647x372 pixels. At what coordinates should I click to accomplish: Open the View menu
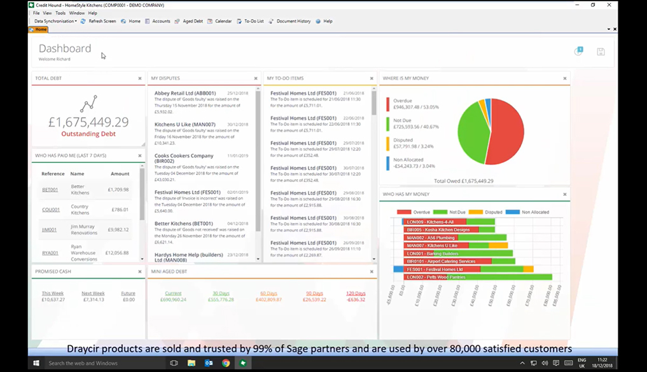point(48,13)
